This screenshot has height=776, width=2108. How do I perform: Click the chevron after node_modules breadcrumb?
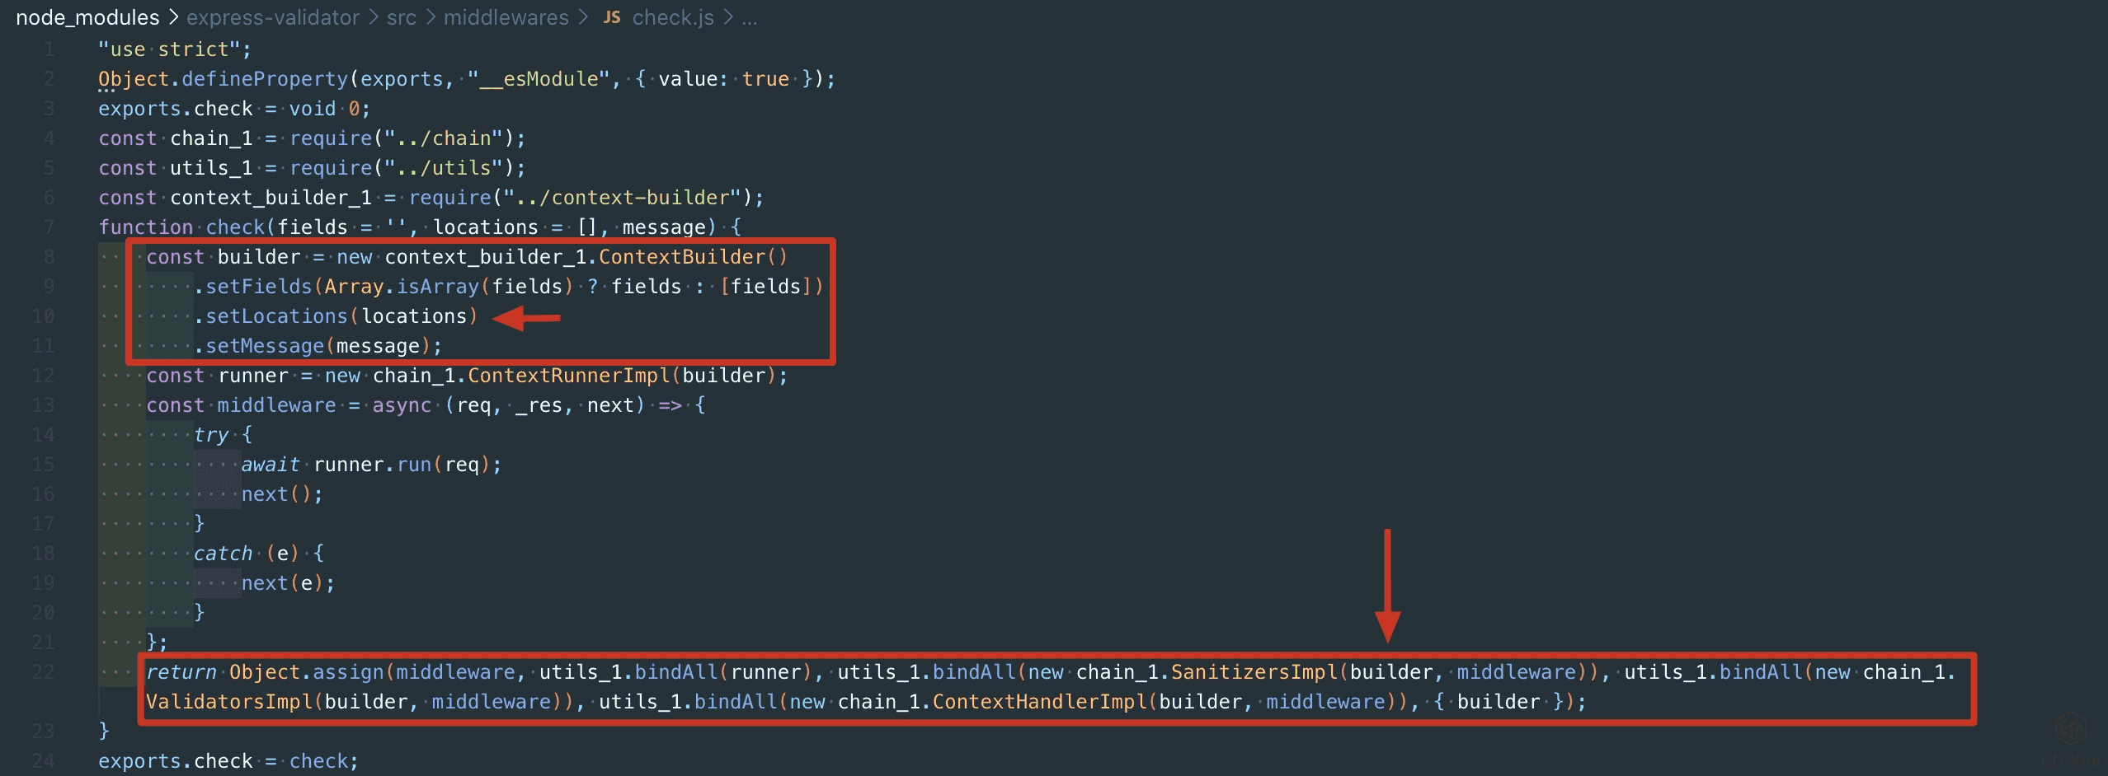point(173,17)
